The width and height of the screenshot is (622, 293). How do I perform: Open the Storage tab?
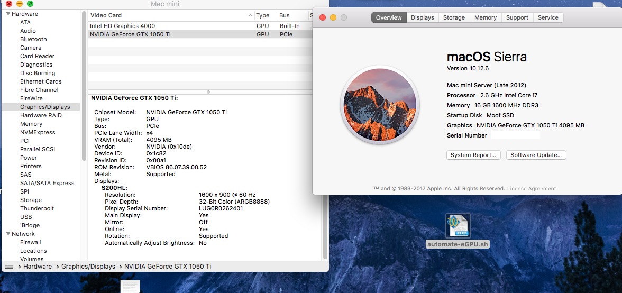pyautogui.click(x=454, y=17)
